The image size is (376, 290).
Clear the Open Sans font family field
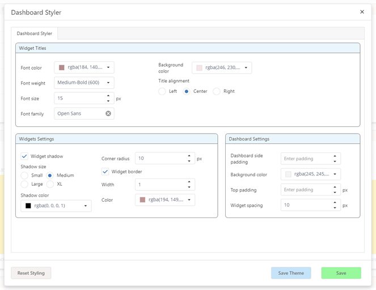108,114
